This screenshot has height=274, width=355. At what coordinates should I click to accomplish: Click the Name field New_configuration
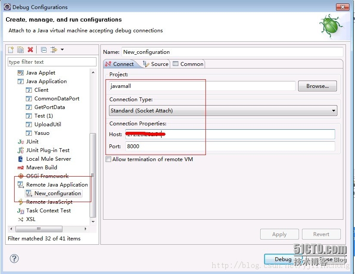(x=233, y=52)
